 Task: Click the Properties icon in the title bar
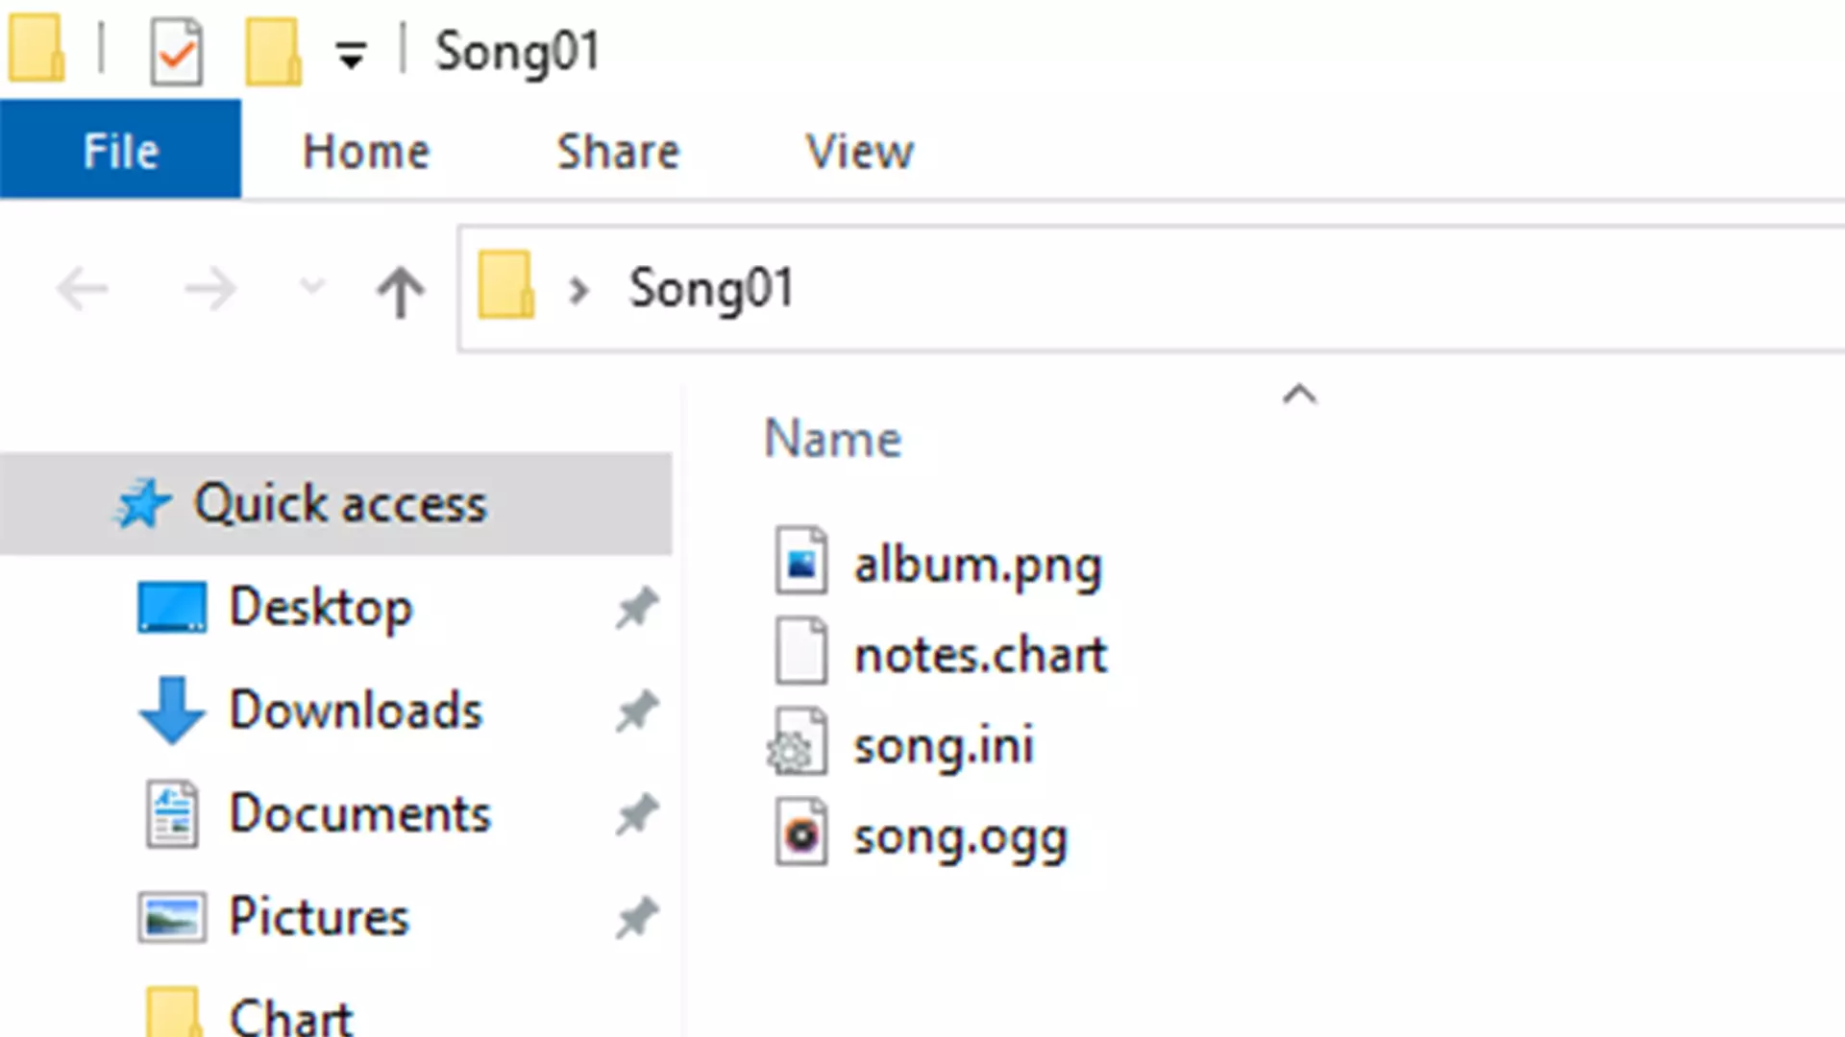[x=177, y=52]
